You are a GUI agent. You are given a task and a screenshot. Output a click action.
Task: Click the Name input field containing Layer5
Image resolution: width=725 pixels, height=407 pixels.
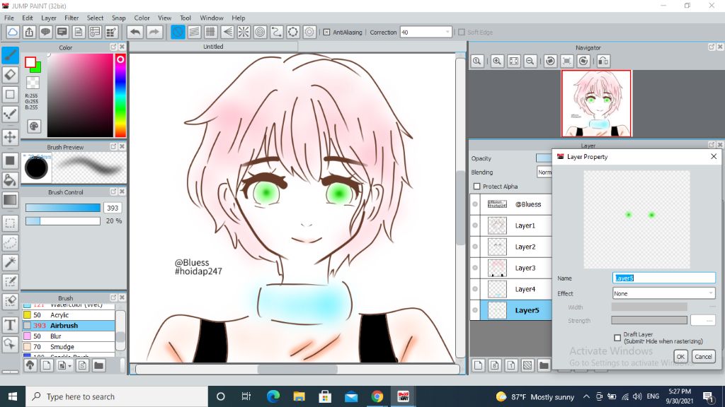[663, 278]
